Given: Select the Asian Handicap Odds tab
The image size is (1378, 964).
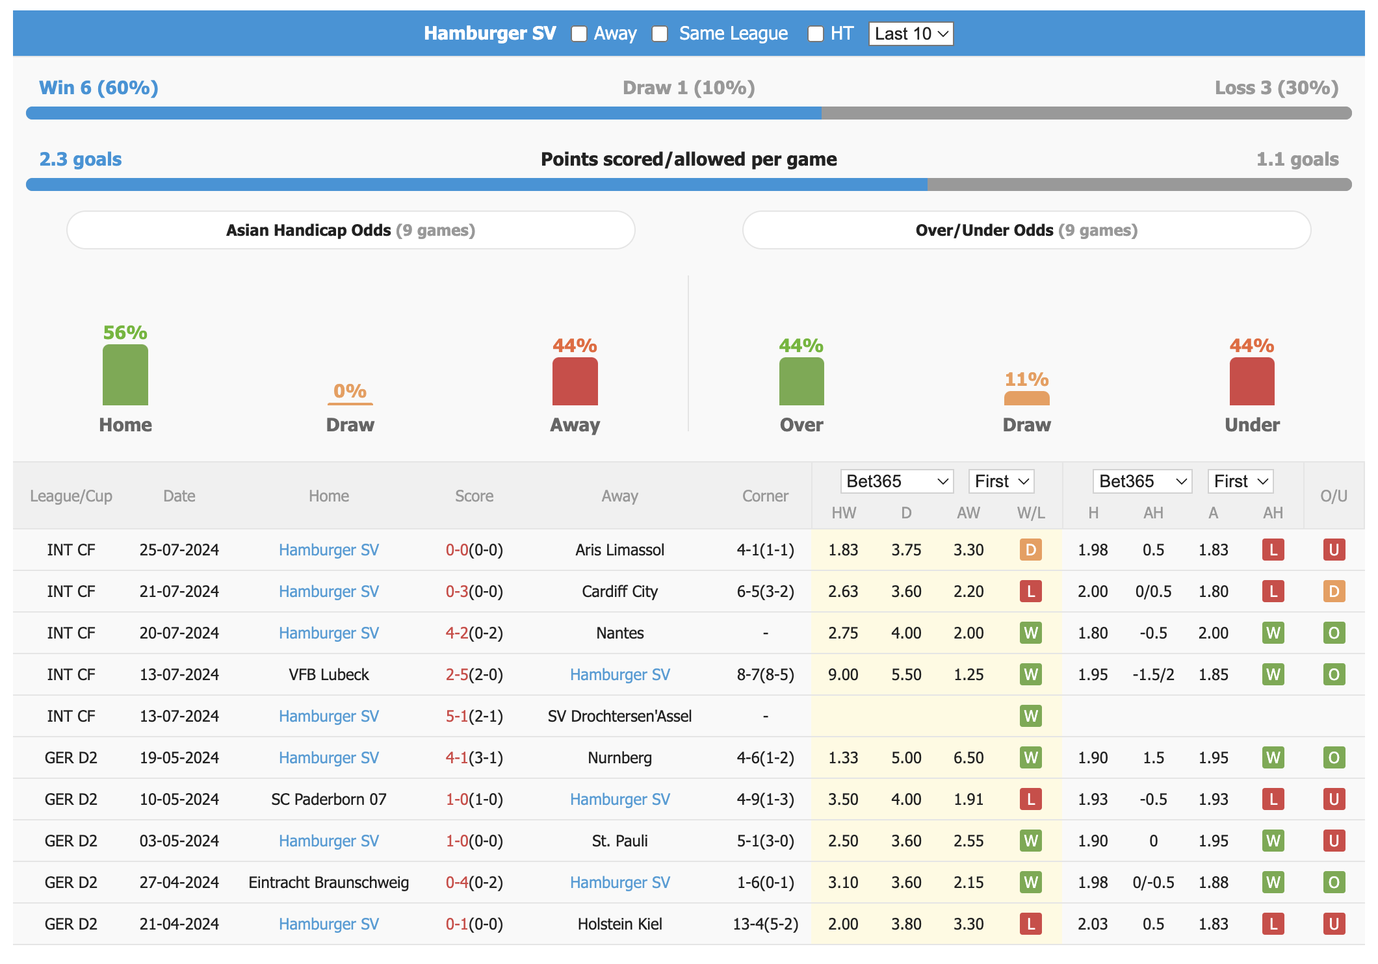Looking at the screenshot, I should click(x=351, y=230).
